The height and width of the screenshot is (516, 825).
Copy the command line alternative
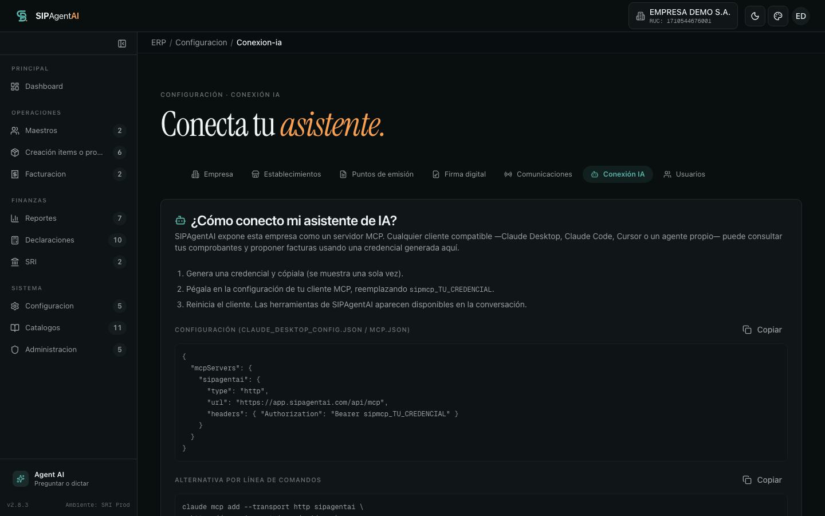point(762,480)
